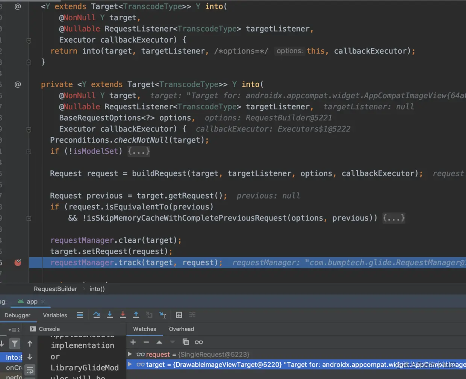
Task: Unfold the collapsed {...} block after isModelSet check
Action: (139, 151)
